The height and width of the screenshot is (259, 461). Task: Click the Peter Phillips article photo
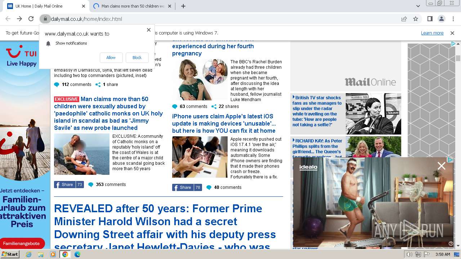(373, 147)
